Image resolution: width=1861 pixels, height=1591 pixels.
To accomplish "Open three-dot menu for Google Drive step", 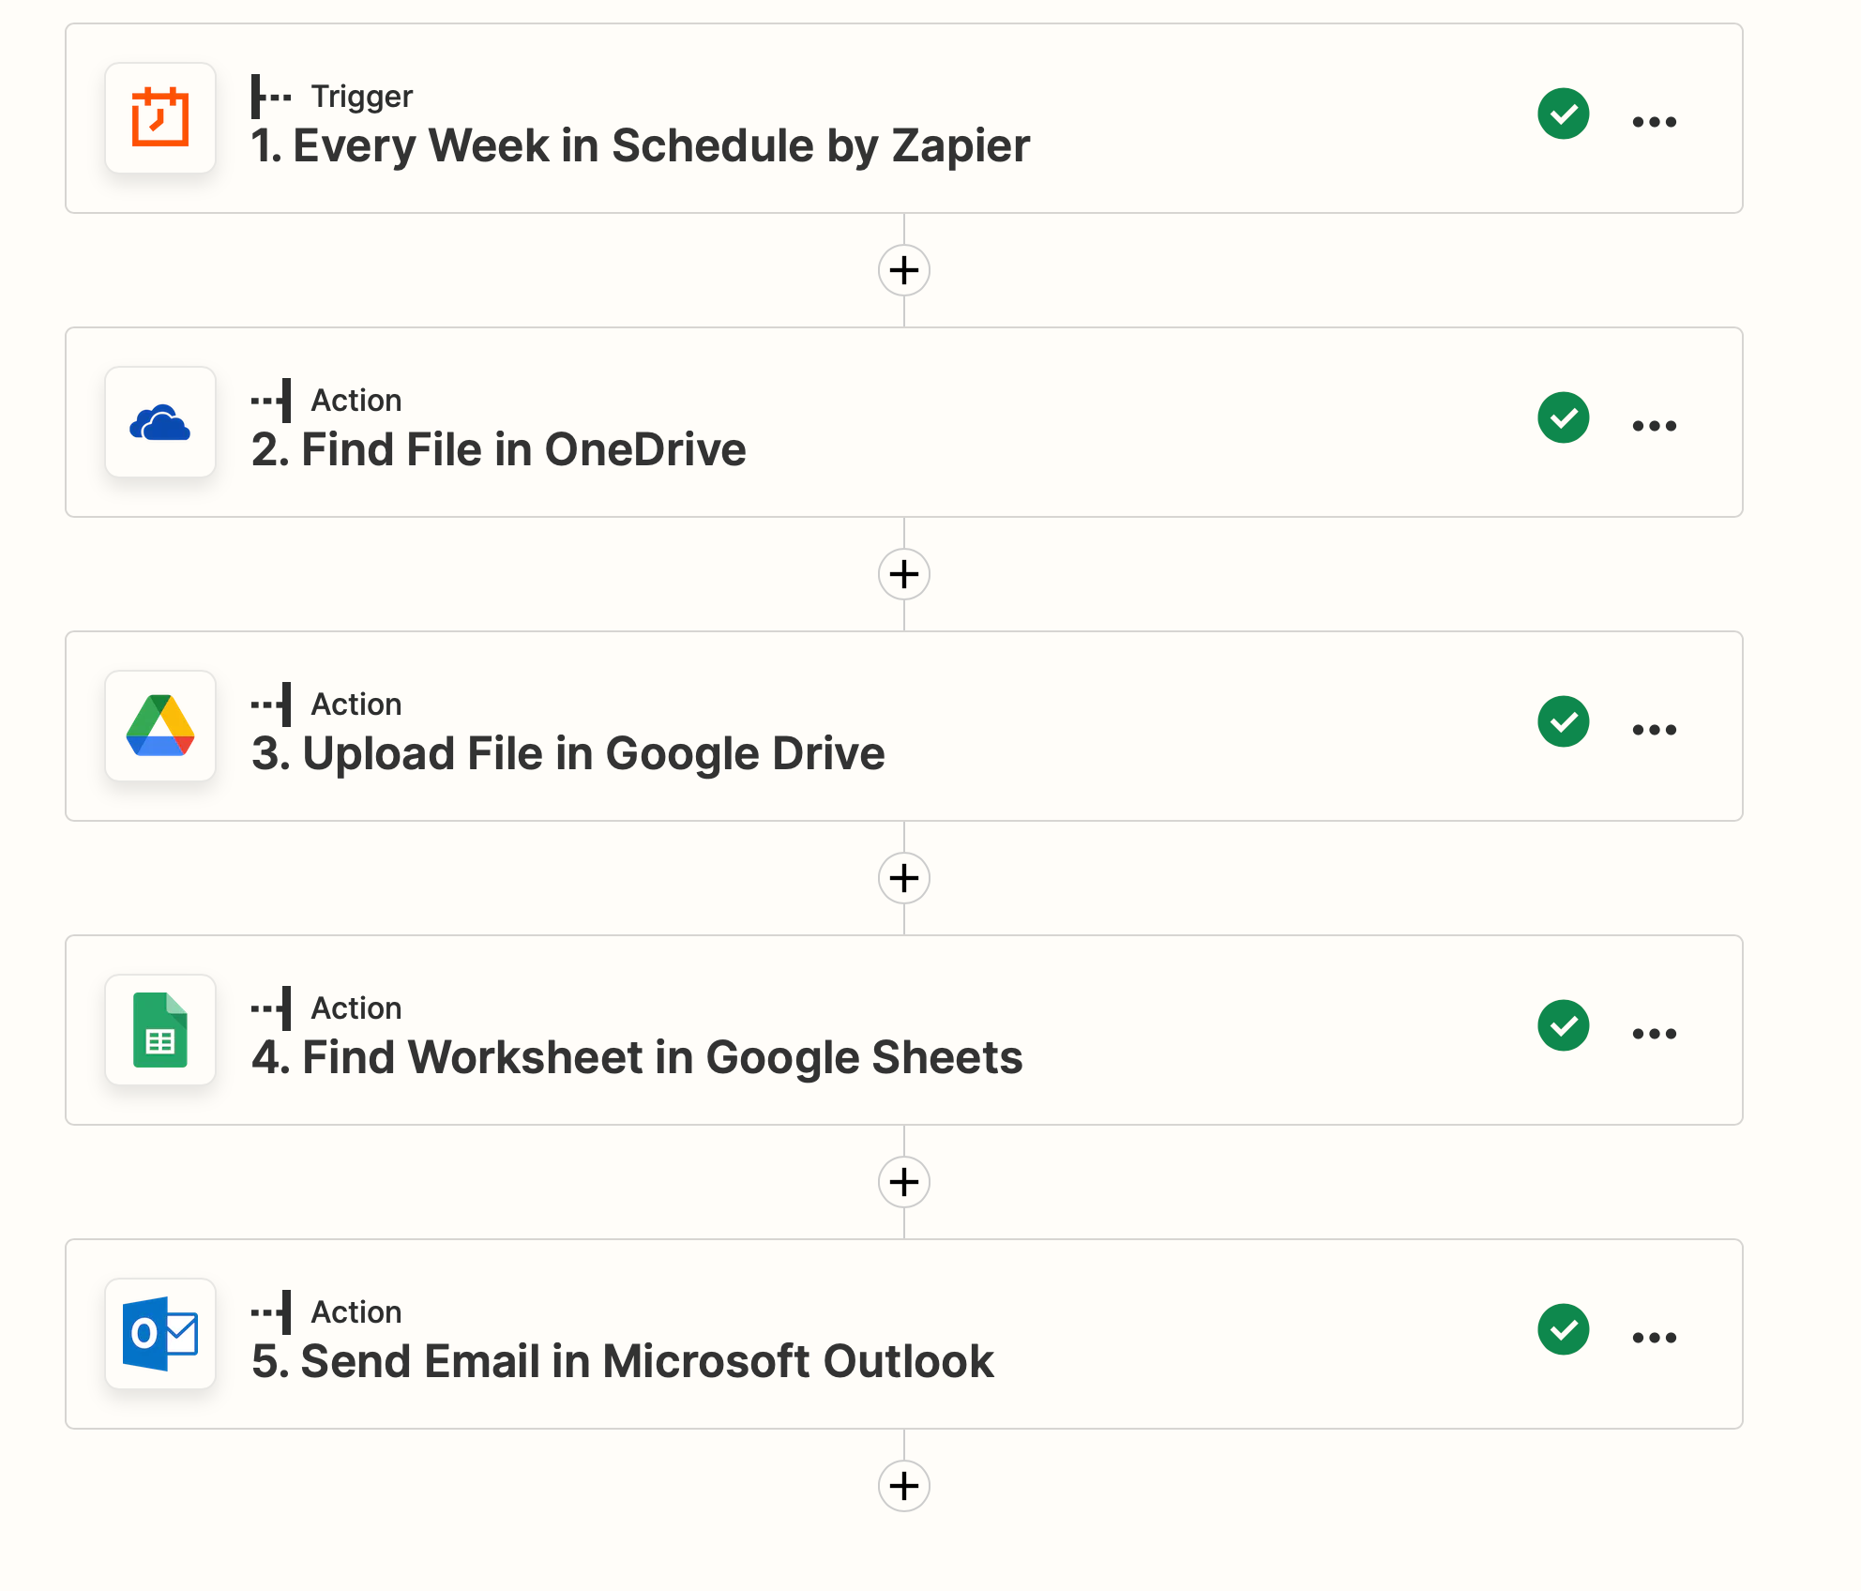I will [x=1655, y=730].
